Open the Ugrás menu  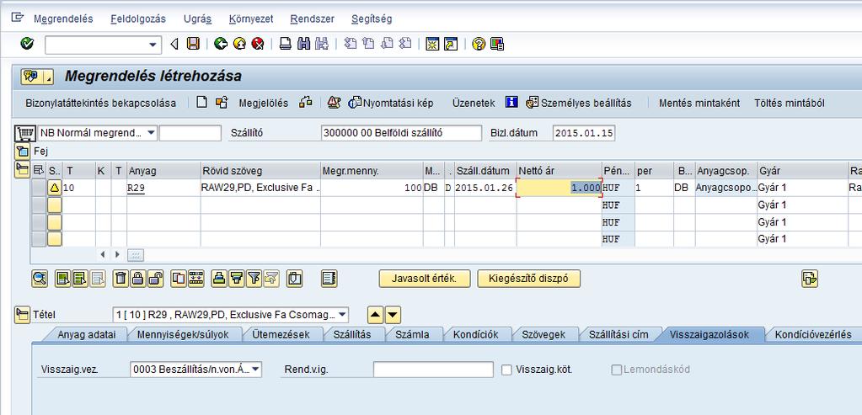point(197,19)
